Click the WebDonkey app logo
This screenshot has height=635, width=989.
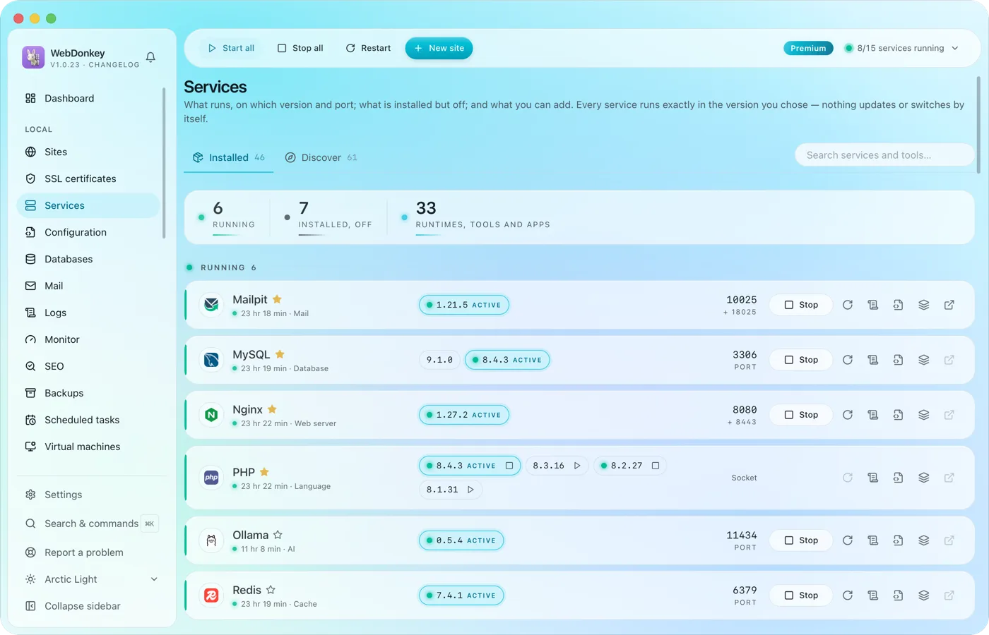pos(33,57)
